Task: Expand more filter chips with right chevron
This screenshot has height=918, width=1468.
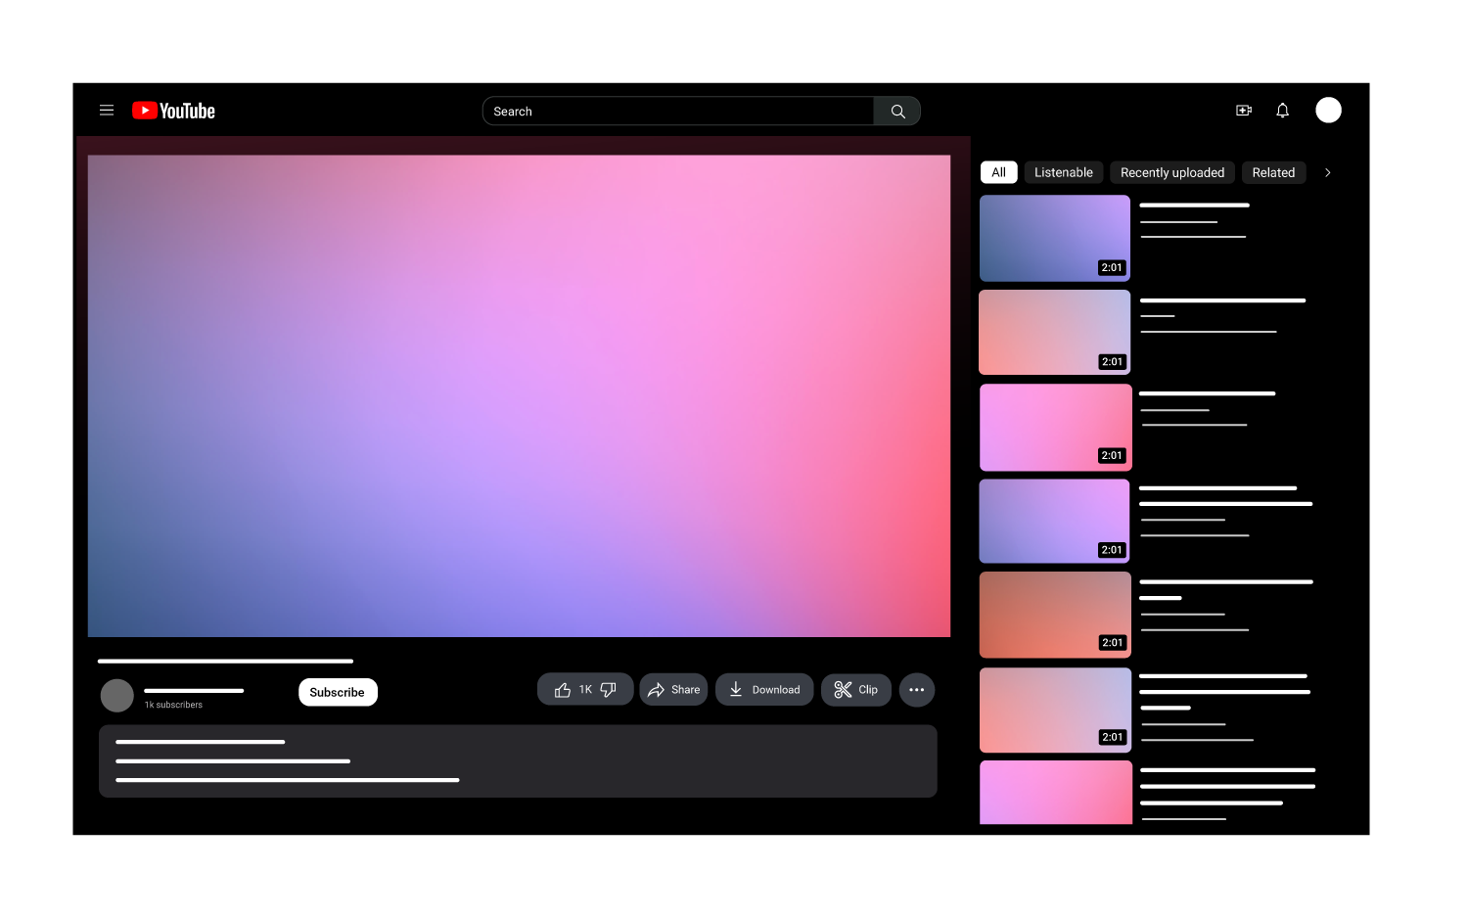Action: [x=1327, y=172]
